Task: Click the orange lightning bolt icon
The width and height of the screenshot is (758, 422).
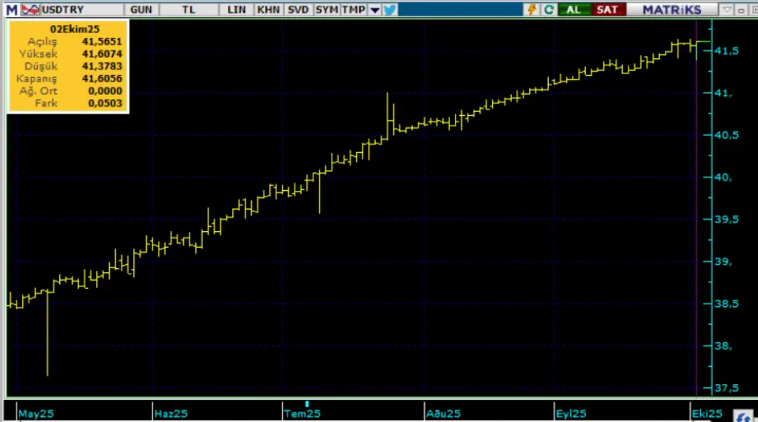Action: coord(531,9)
